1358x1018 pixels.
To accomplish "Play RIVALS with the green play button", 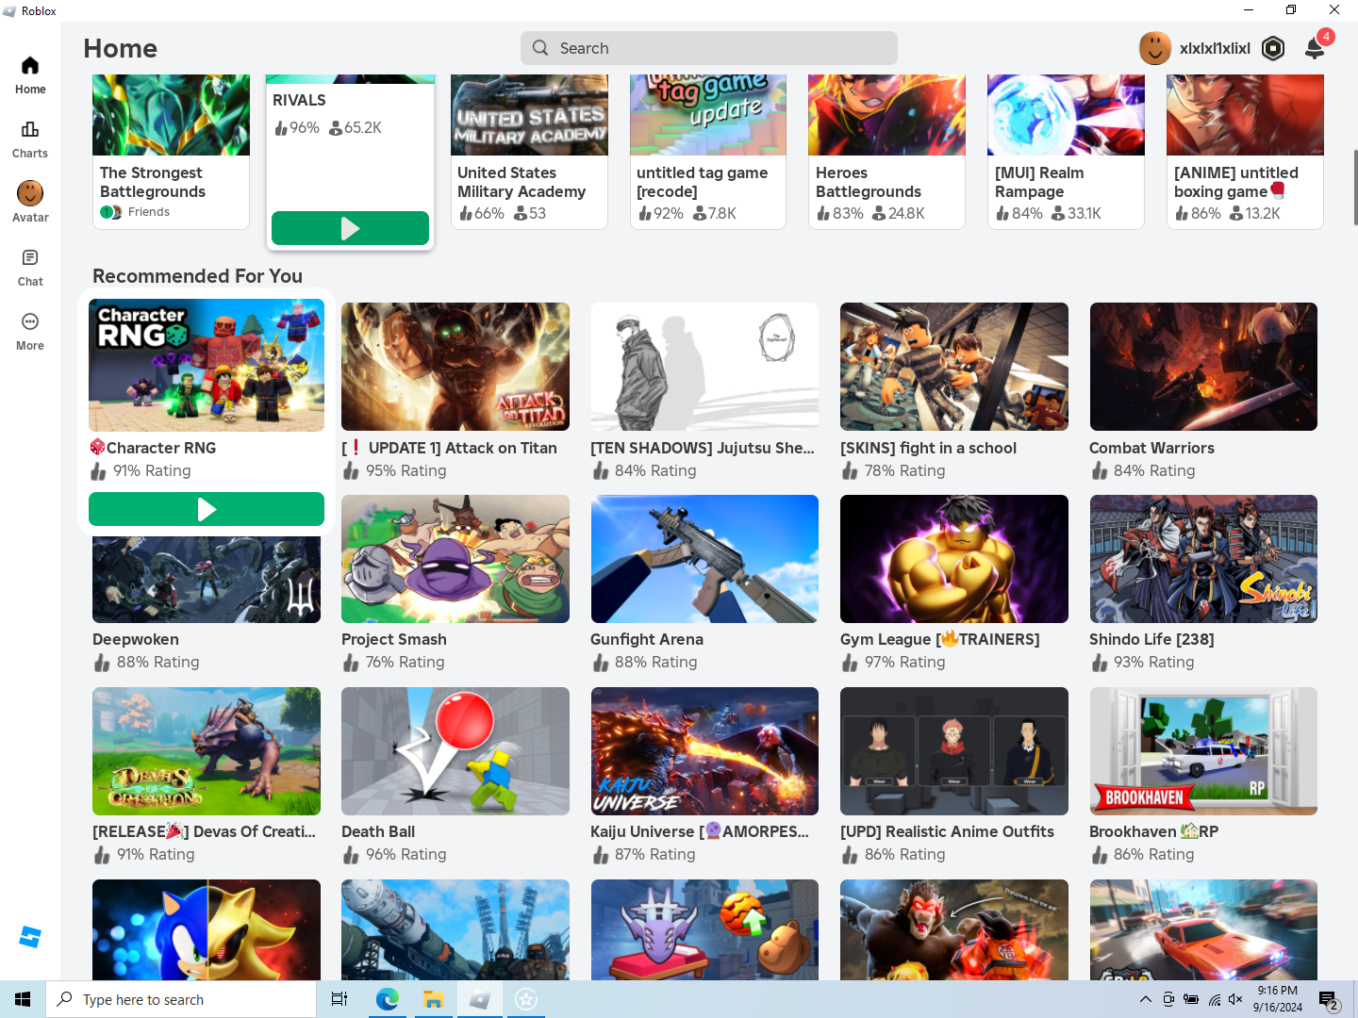I will point(350,228).
